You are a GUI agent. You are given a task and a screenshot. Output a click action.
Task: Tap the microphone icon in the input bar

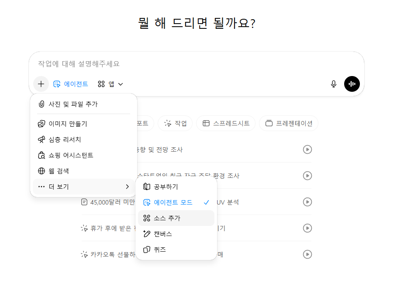tap(333, 83)
